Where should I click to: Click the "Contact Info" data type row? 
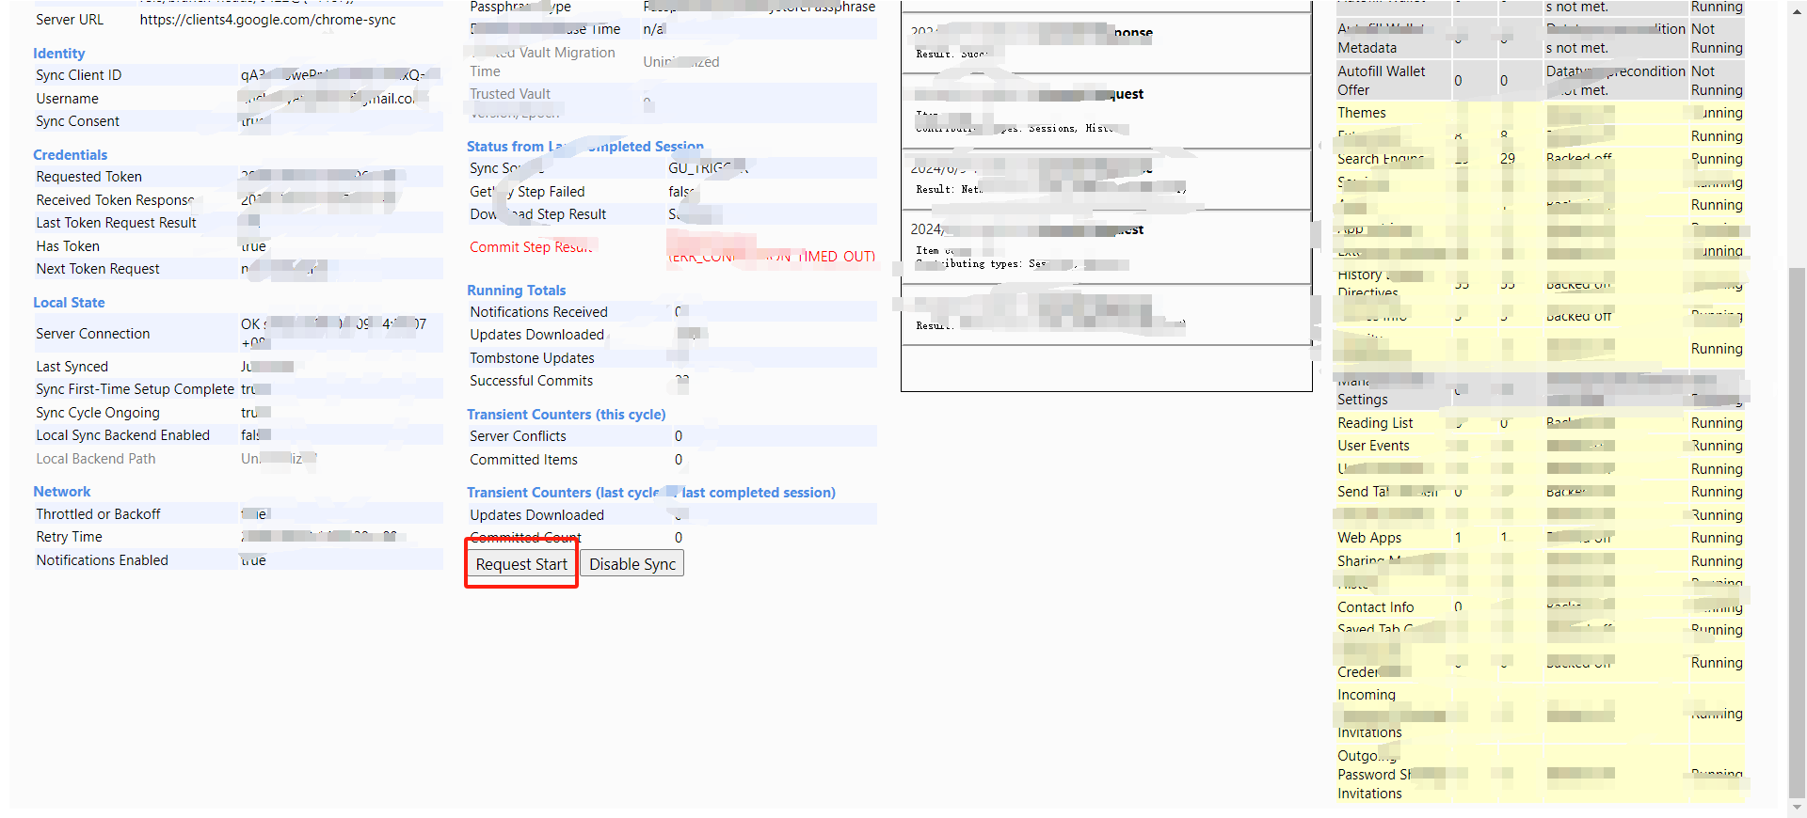pyautogui.click(x=1539, y=607)
